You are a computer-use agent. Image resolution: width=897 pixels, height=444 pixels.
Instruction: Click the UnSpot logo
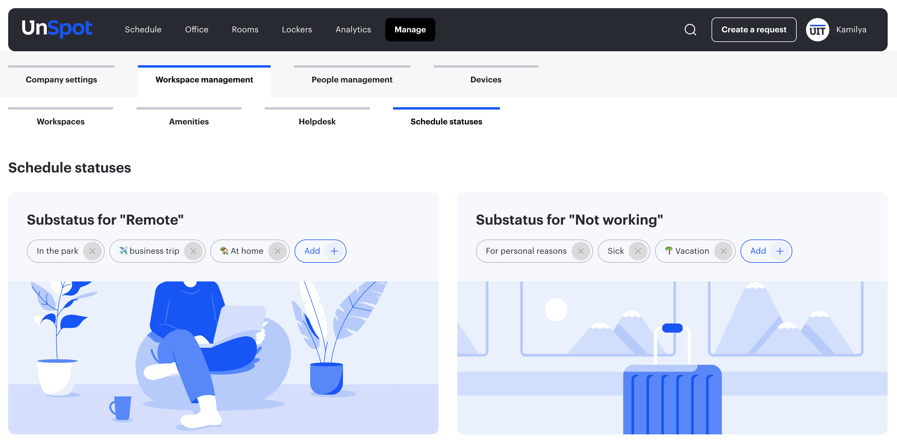point(57,29)
